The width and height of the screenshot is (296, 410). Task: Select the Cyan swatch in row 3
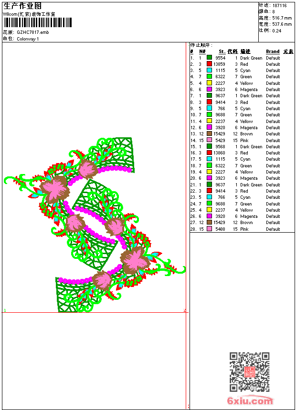tap(209, 70)
